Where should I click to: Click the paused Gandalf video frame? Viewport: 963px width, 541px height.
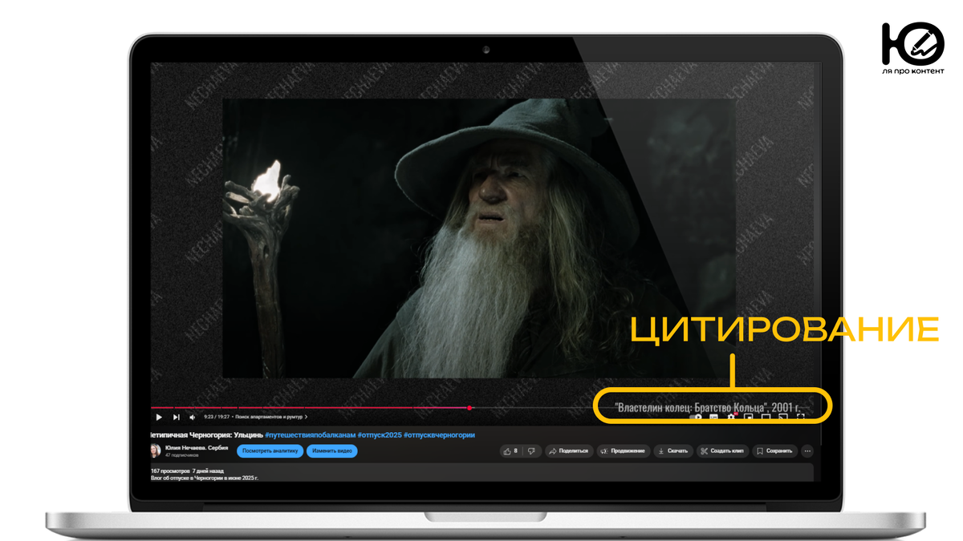(479, 238)
